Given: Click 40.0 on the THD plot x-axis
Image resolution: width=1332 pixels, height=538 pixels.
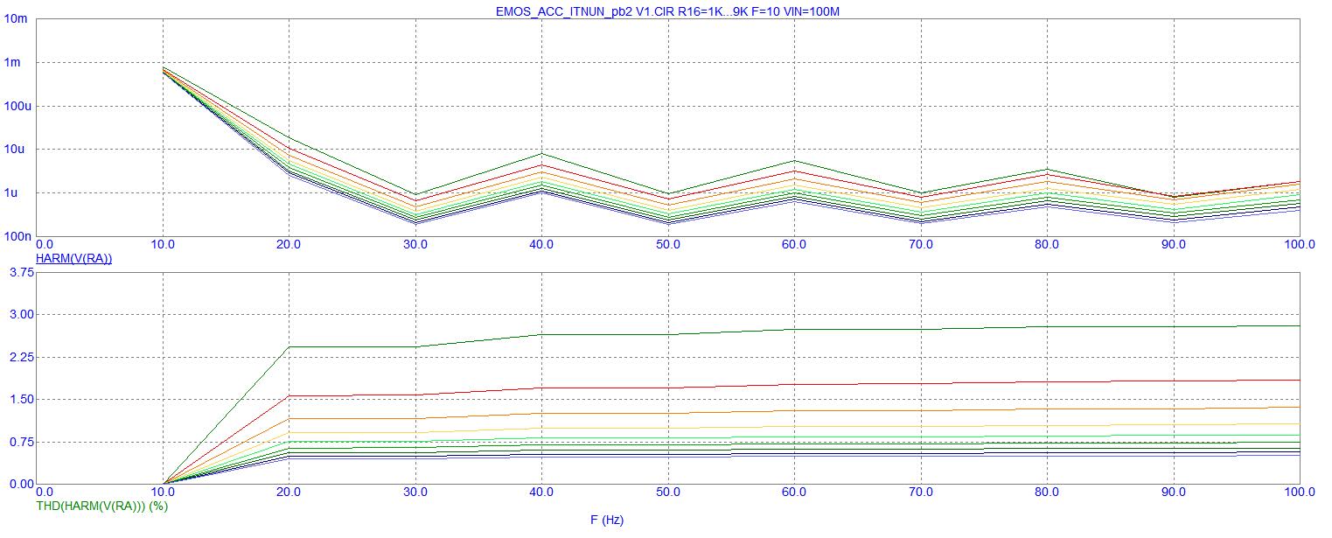Looking at the screenshot, I should tap(542, 493).
